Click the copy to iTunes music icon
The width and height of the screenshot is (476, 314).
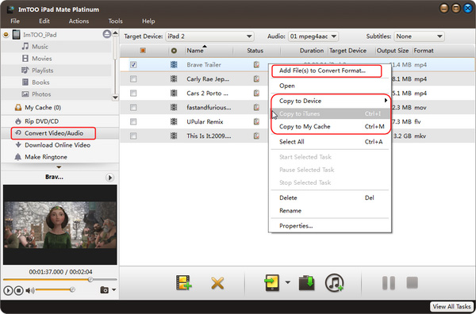point(335,282)
